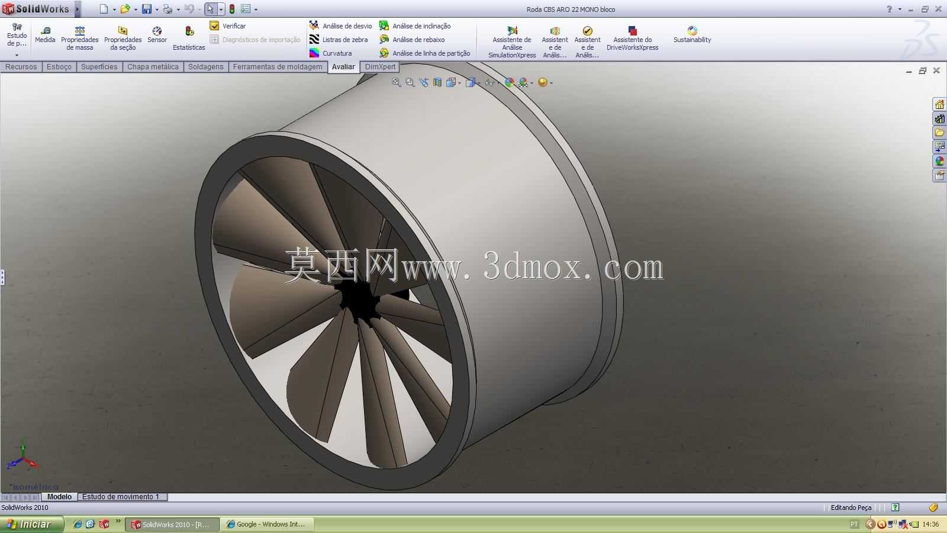Viewport: 947px width, 533px height.
Task: Click the status bar tag icon
Action: [933, 508]
